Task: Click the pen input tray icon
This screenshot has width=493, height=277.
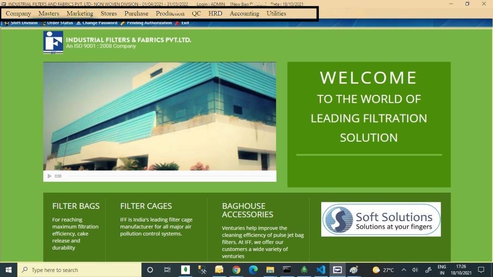Action: (428, 270)
